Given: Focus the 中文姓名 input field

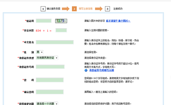Looking at the screenshot, I should click(x=55, y=42).
